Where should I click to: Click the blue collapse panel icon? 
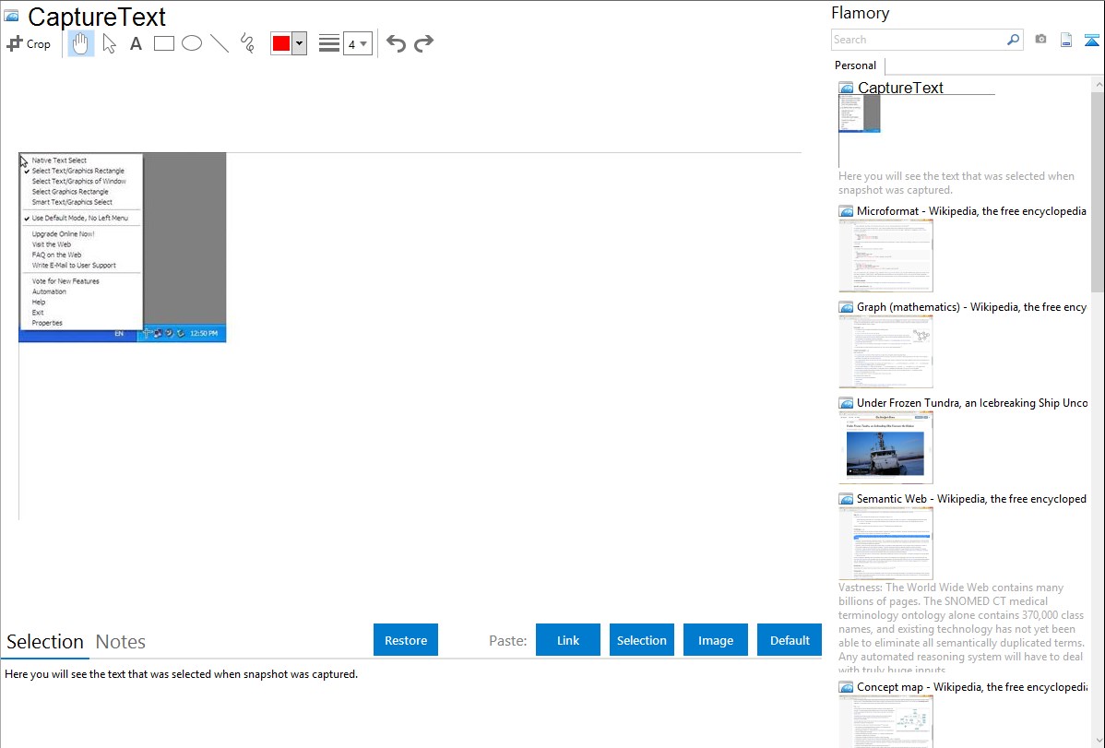coord(1091,40)
